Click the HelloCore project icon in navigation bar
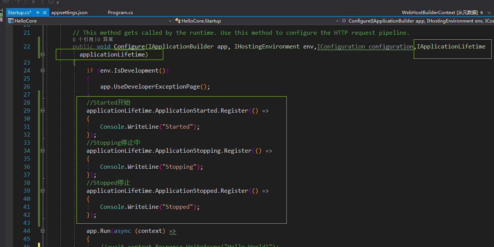The height and width of the screenshot is (247, 494). 10,21
